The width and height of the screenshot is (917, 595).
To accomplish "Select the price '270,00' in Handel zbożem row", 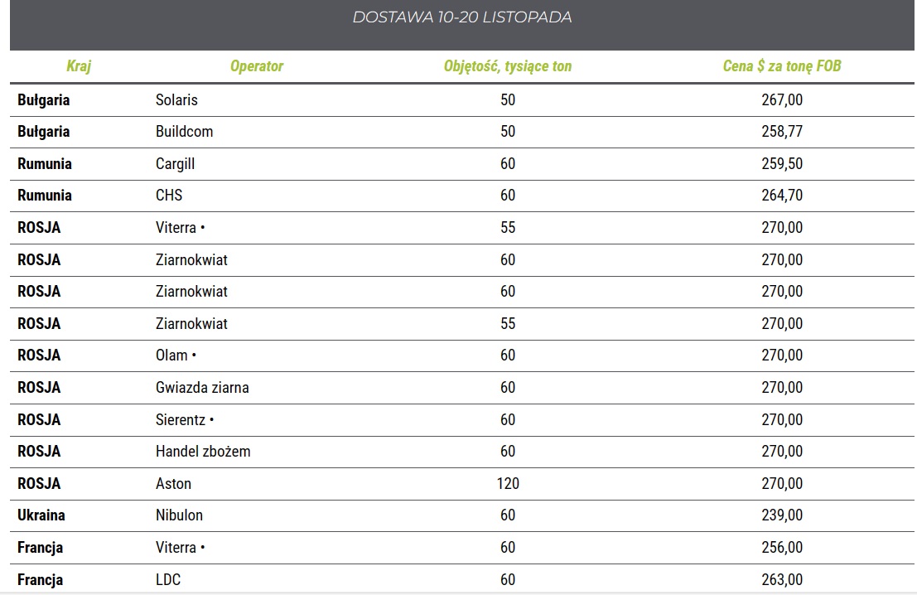I will pos(782,451).
